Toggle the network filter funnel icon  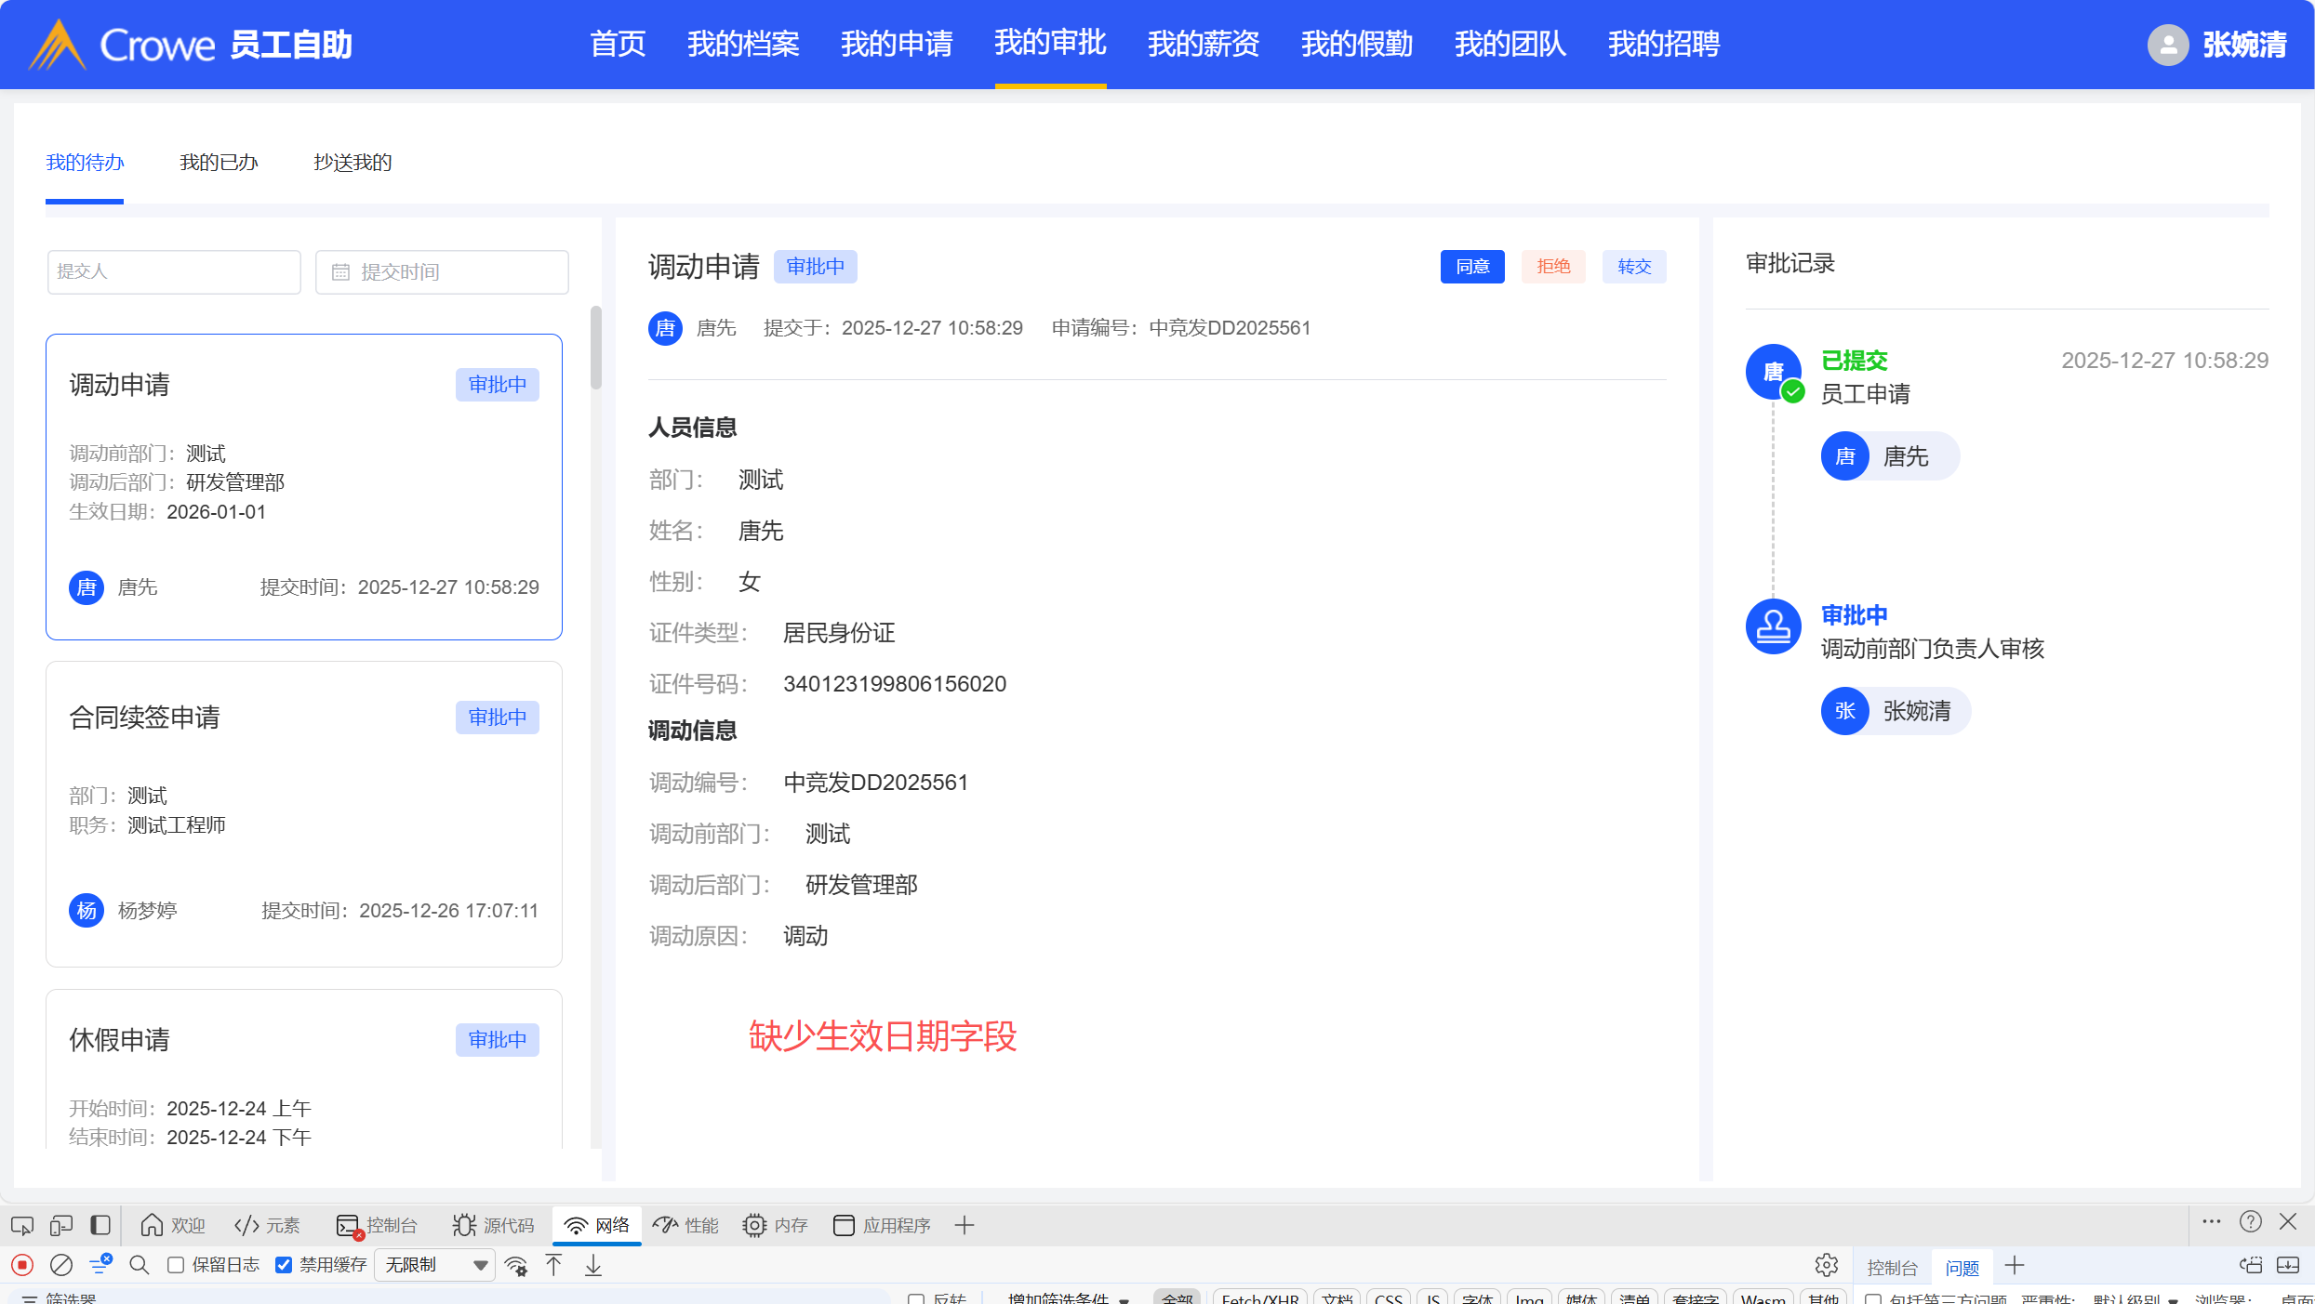click(100, 1265)
